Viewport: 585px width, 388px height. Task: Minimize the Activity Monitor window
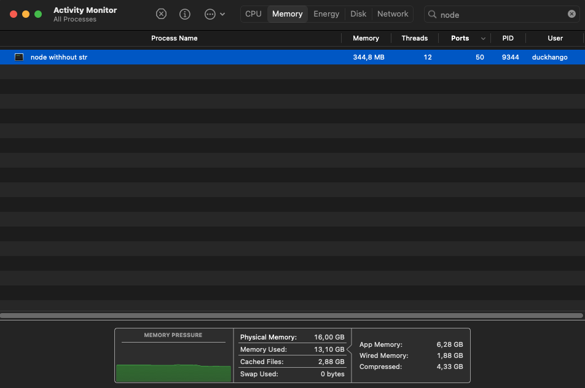tap(26, 14)
